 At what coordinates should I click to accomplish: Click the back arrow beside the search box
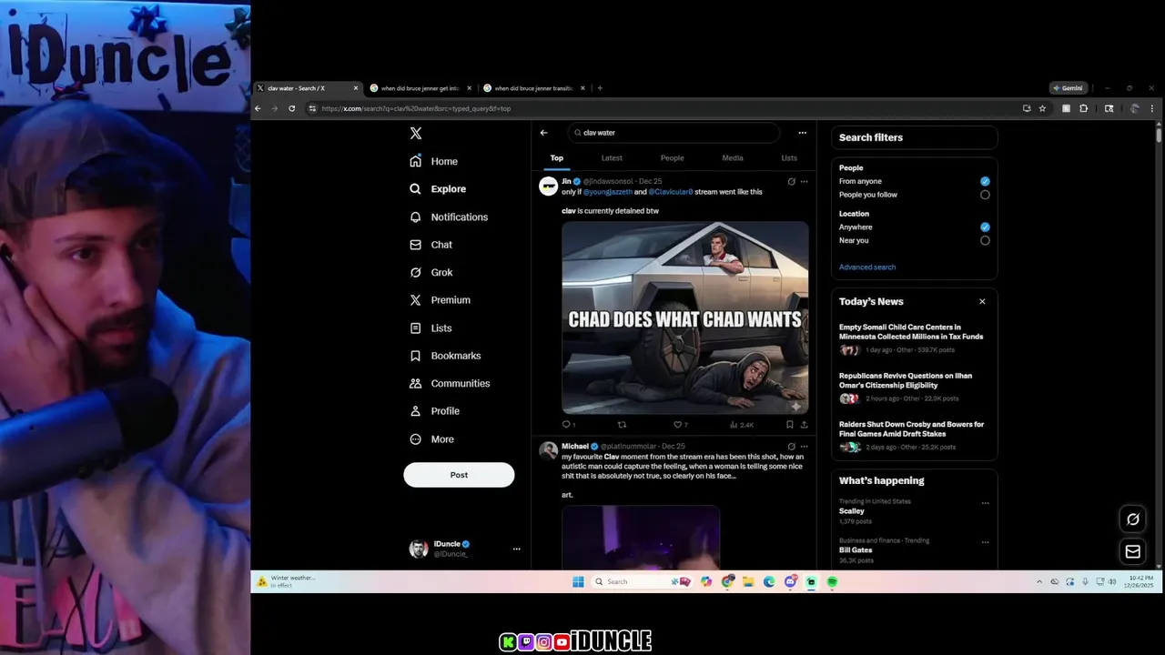pos(543,133)
